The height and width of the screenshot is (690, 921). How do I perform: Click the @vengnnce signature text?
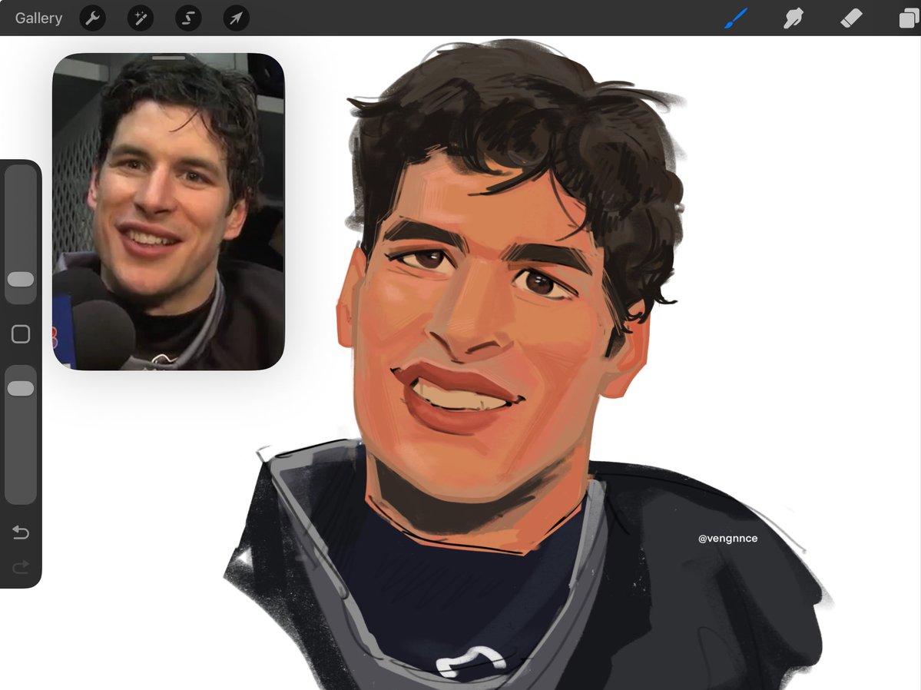click(x=727, y=539)
